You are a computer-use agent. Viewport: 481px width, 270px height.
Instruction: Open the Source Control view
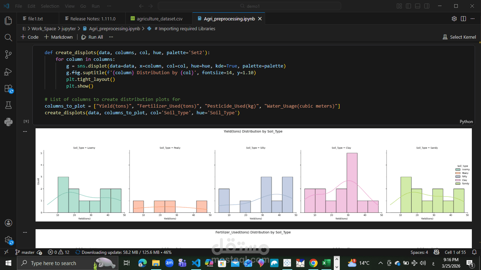click(8, 54)
